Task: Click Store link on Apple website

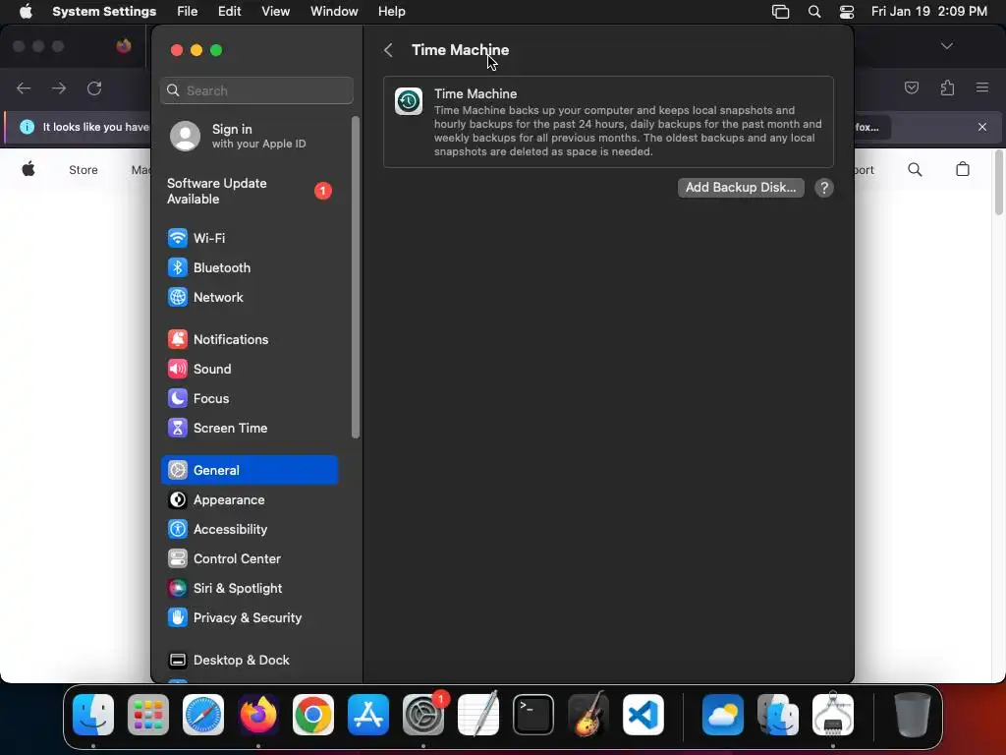Action: [84, 170]
